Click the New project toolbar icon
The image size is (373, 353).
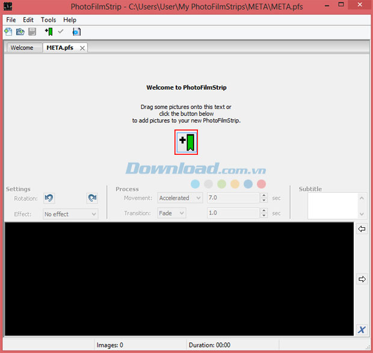(x=8, y=32)
